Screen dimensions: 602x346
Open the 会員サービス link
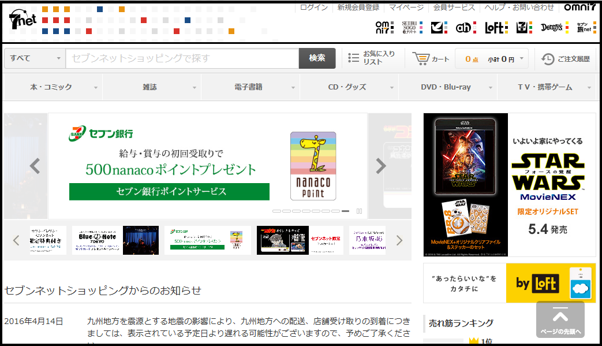pyautogui.click(x=454, y=7)
